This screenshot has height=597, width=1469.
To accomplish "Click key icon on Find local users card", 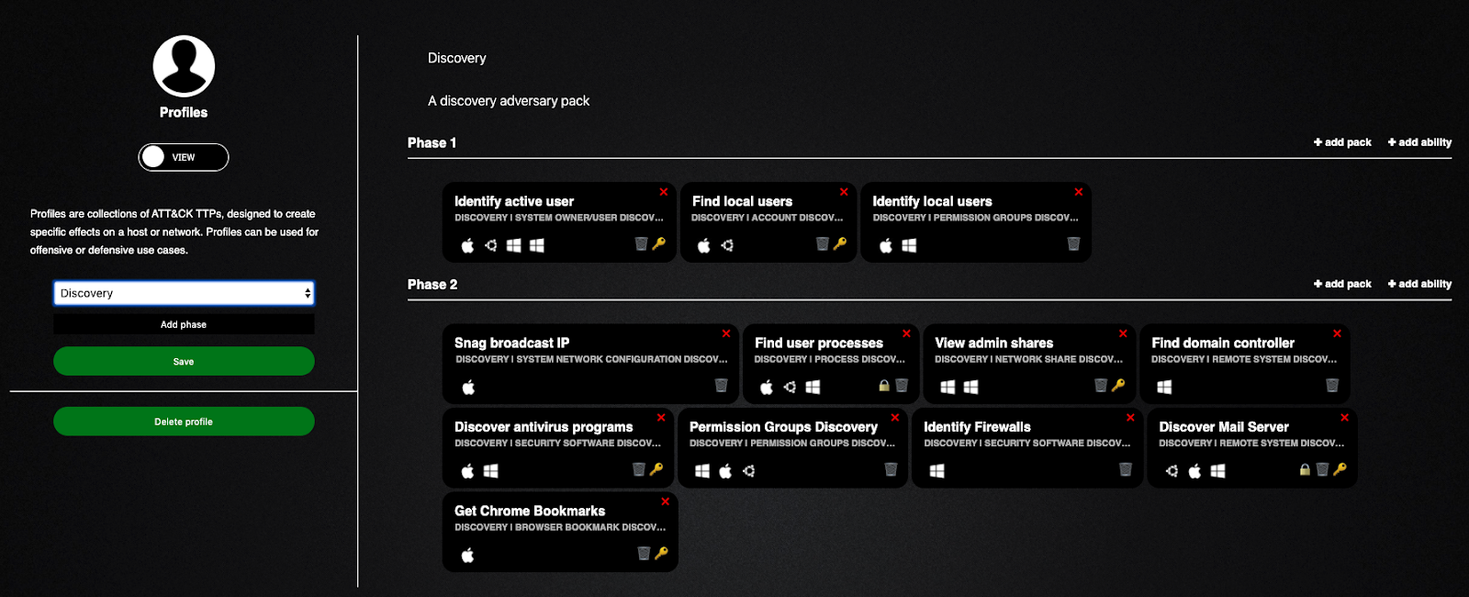I will [840, 244].
